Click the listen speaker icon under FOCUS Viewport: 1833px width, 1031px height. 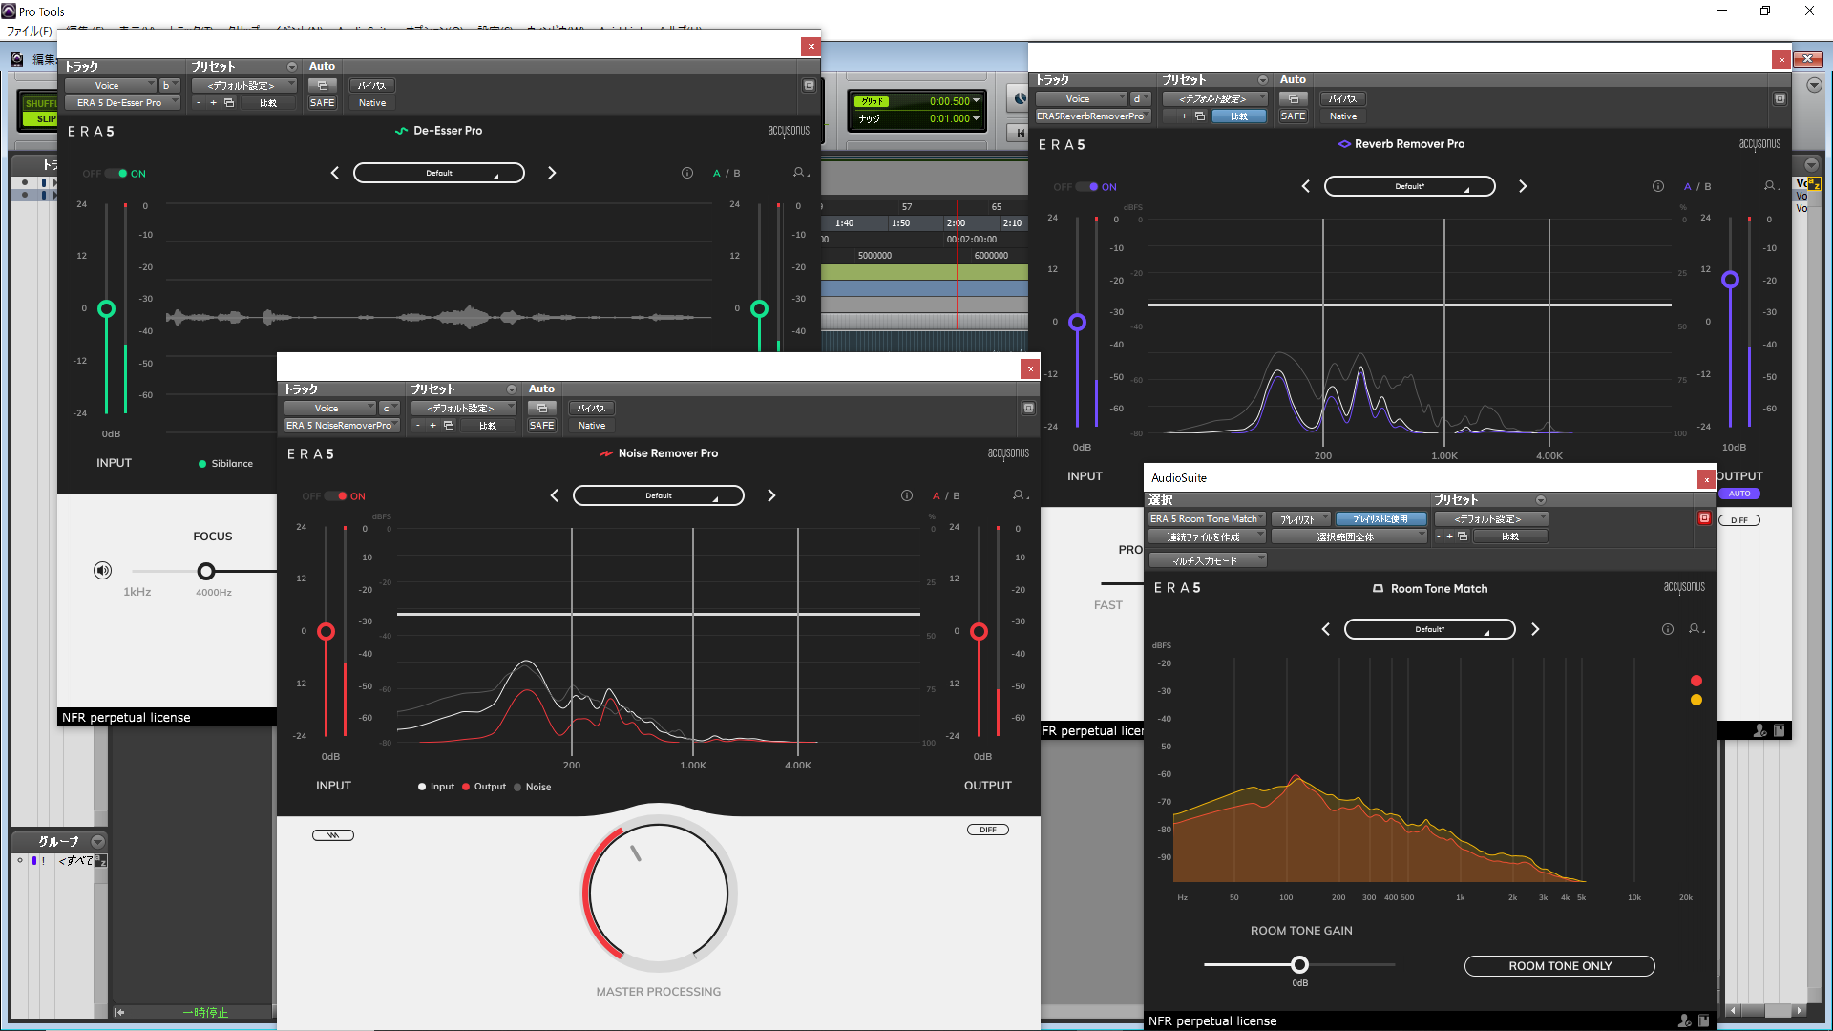coord(103,570)
